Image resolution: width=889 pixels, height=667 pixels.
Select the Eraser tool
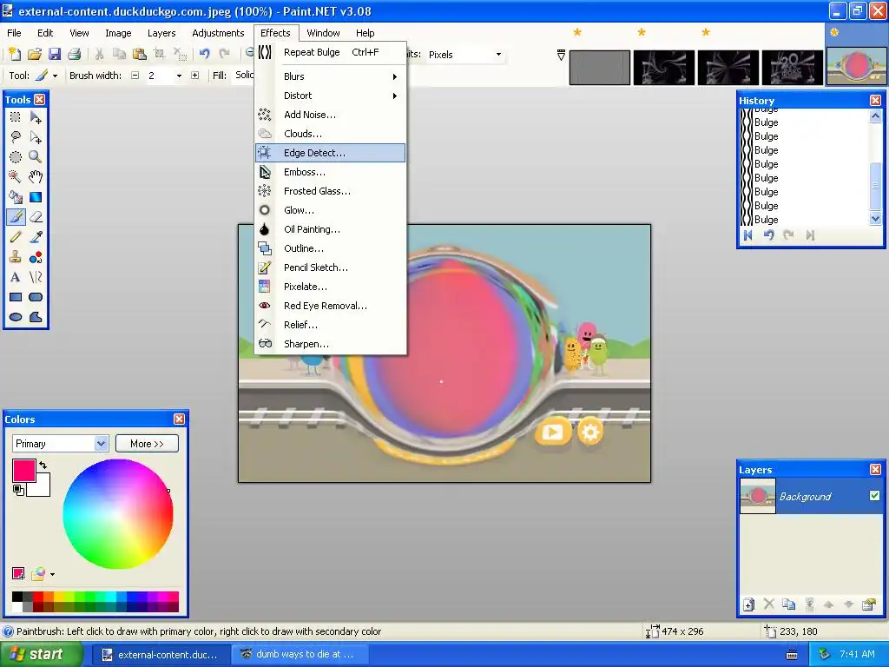[x=36, y=216]
